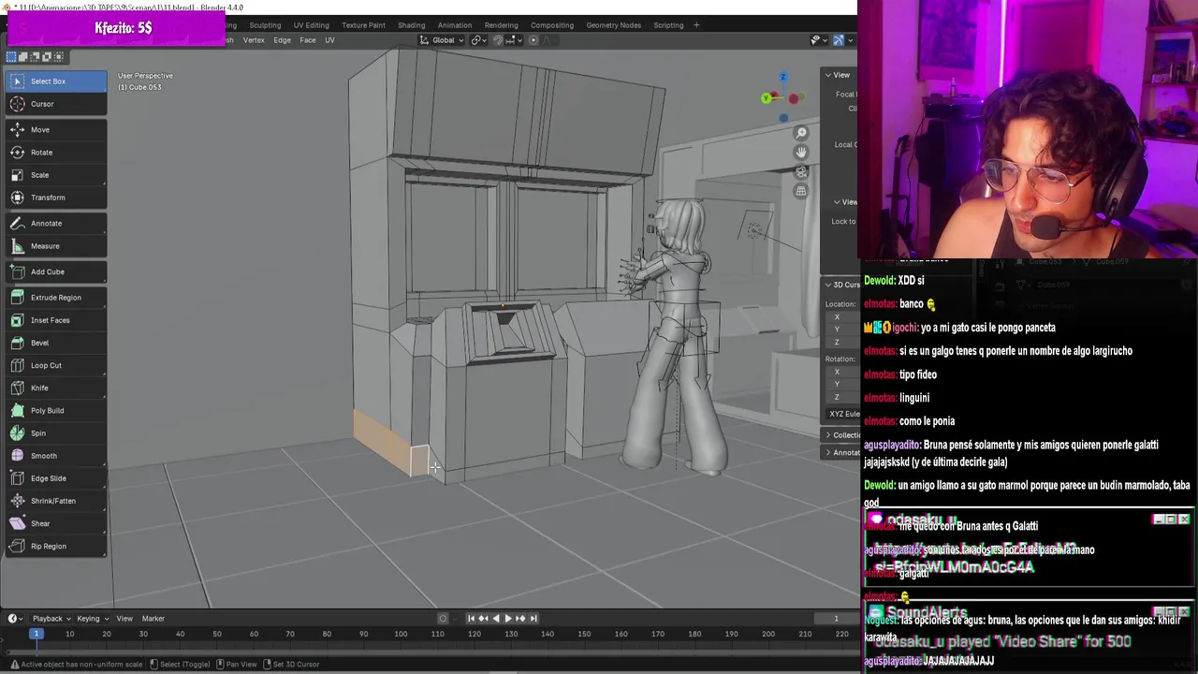The image size is (1198, 674).
Task: Activate the Loop Cut tool
Action: coord(55,365)
